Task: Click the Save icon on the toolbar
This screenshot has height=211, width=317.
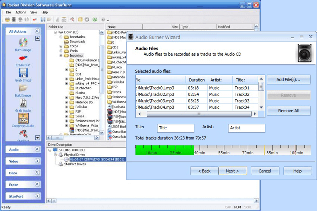Action: pyautogui.click(x=43, y=19)
